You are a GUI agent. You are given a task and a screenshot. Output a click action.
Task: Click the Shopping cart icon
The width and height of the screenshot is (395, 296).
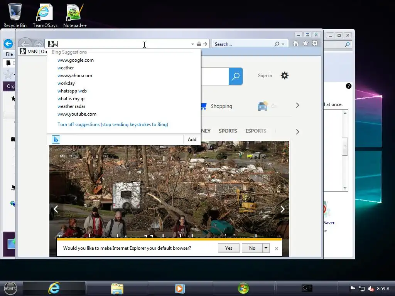(x=204, y=106)
